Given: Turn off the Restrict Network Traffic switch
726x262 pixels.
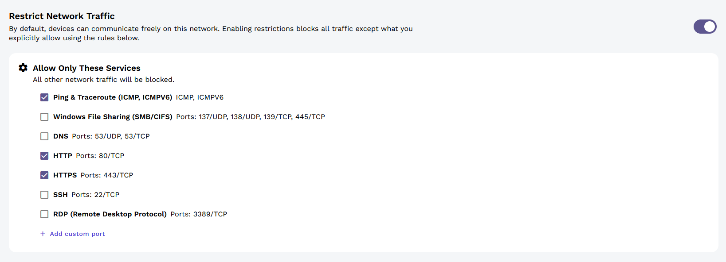Looking at the screenshot, I should tap(705, 27).
